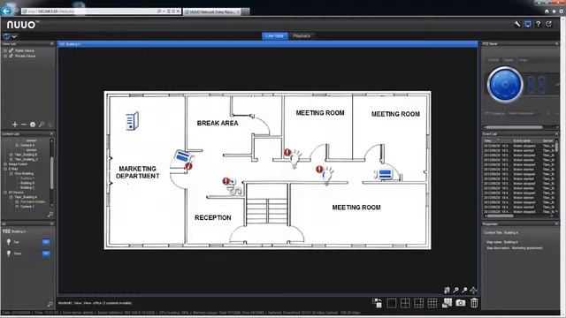Expand Titan_Building B in Content List

[11, 155]
